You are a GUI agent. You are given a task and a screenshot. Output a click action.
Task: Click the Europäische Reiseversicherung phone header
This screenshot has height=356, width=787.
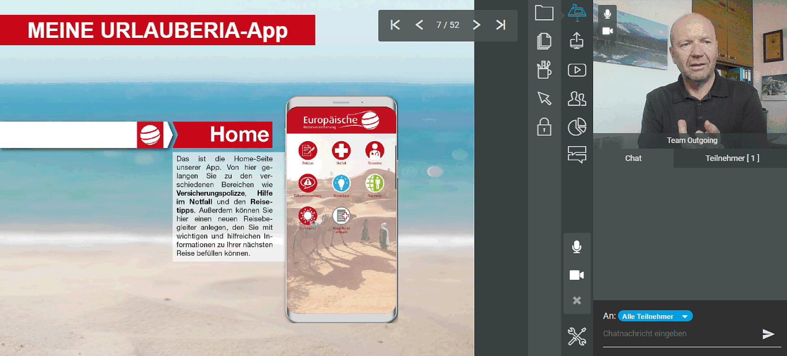(x=341, y=120)
